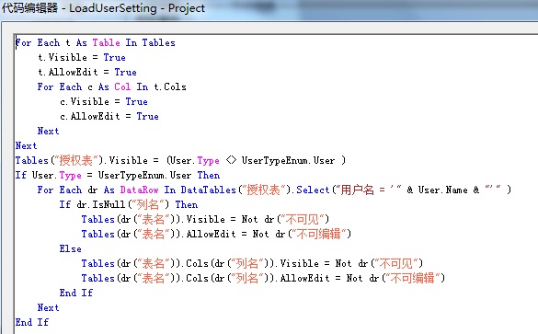Click the unindented 'Next' above Tables("授权表")
538x334 pixels.
pos(26,146)
